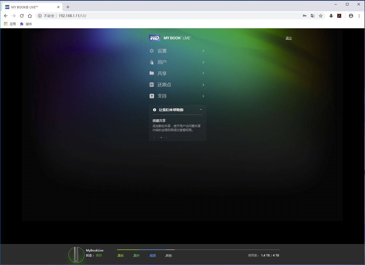Open the Chrome three-dot menu
365x265 pixels.
[x=359, y=16]
